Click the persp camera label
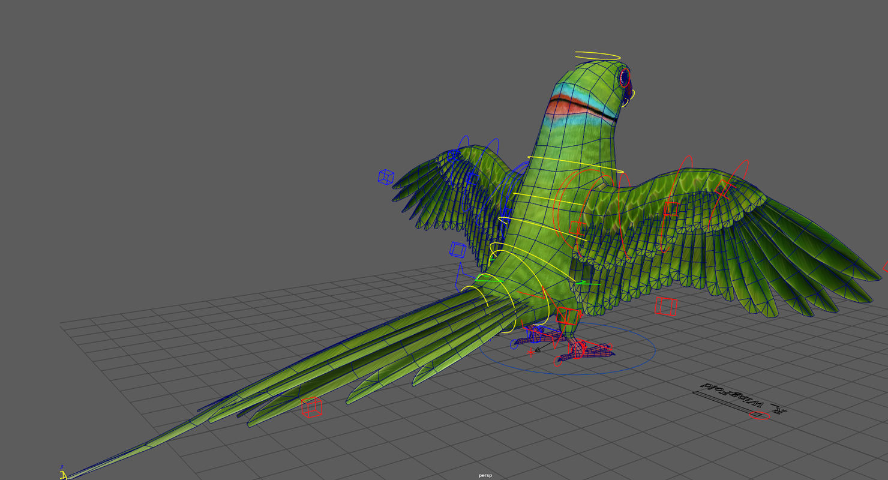The image size is (888, 480). point(485,475)
